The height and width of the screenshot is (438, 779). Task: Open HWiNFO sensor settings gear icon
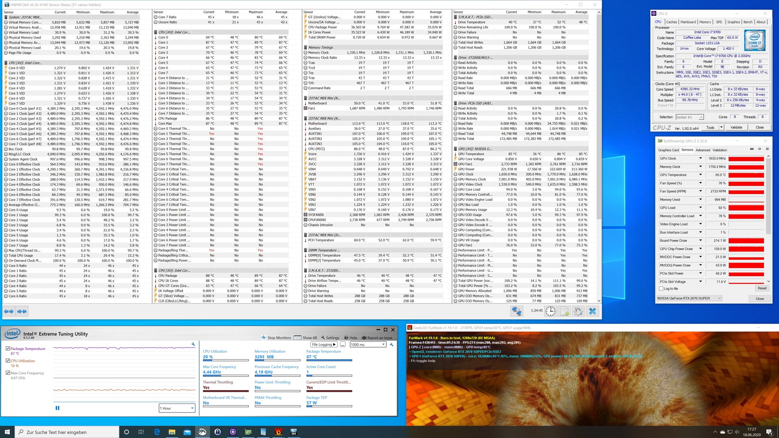point(579,311)
